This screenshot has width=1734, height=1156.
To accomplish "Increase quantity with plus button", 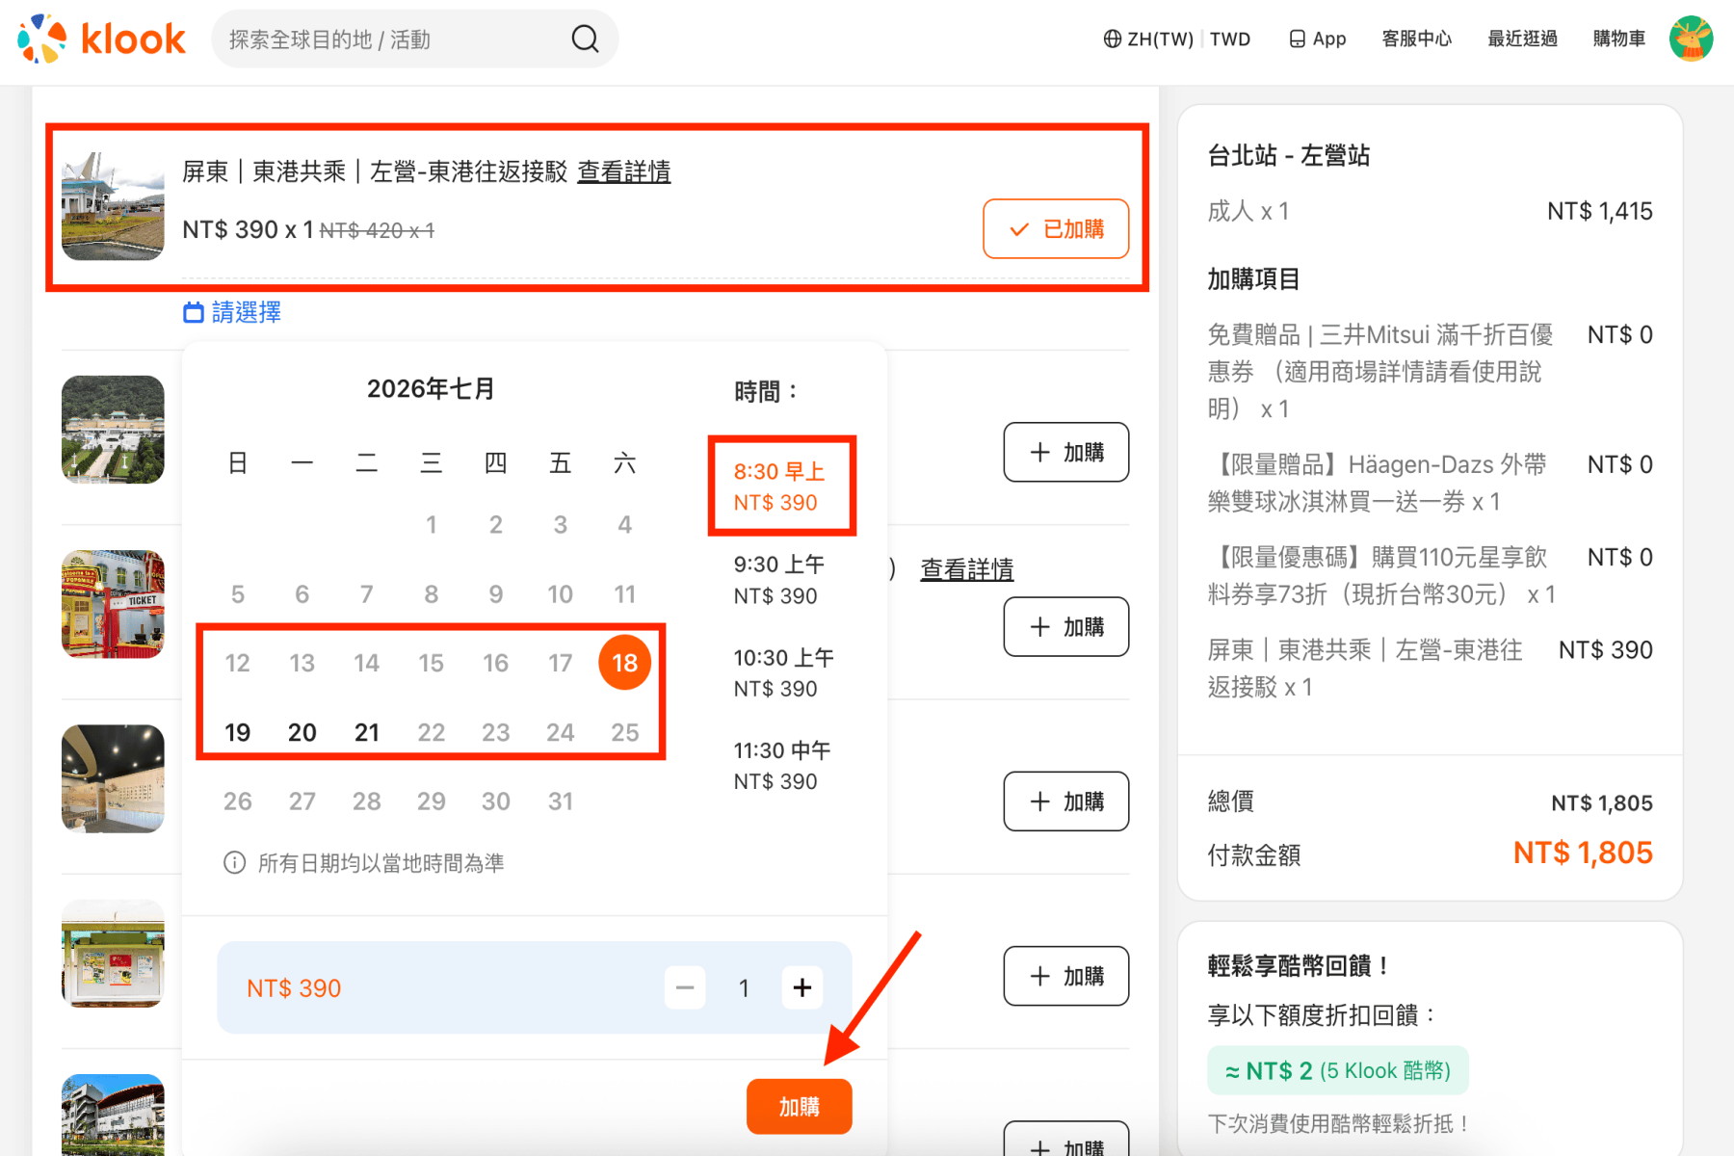I will tap(802, 987).
